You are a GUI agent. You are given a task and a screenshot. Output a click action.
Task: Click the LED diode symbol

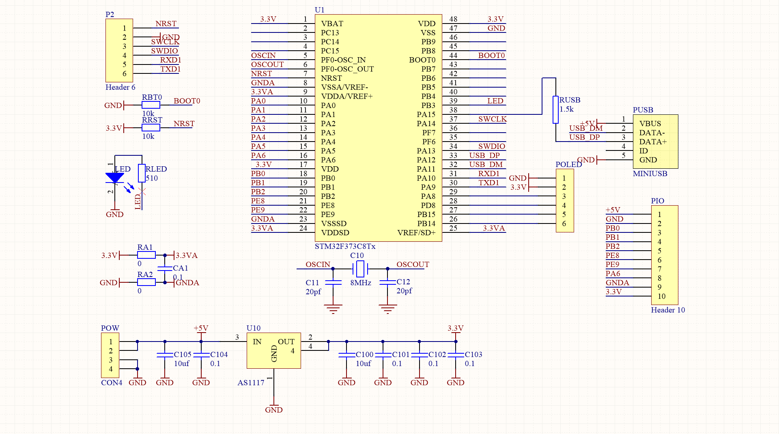click(116, 176)
